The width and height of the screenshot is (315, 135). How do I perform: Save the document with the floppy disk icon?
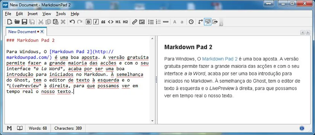[x=25, y=22]
